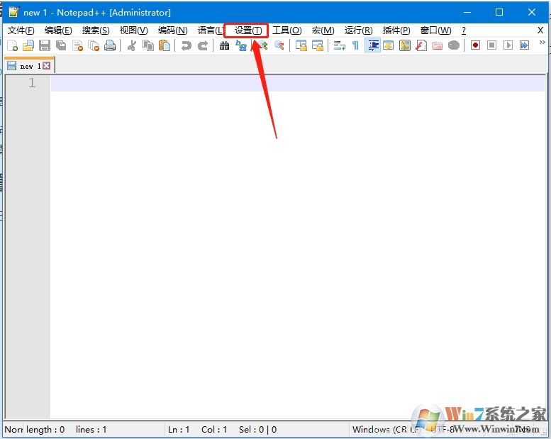Image resolution: width=551 pixels, height=439 pixels.
Task: Undo the last action with the Undo arrow
Action: 187,45
